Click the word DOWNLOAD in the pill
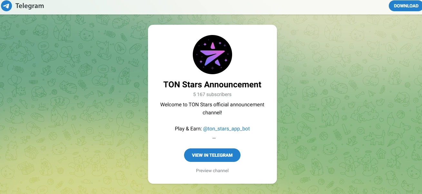Viewport: 422px width, 194px height. coord(406,6)
